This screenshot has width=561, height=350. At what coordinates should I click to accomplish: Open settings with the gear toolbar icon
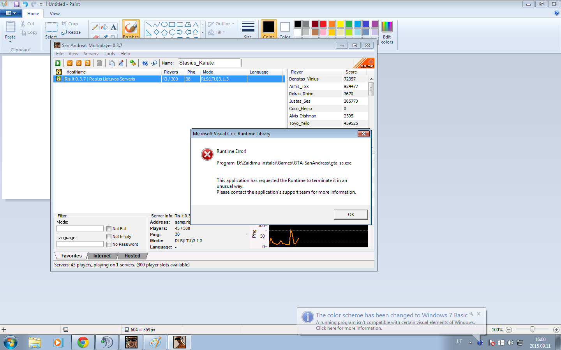coord(133,63)
